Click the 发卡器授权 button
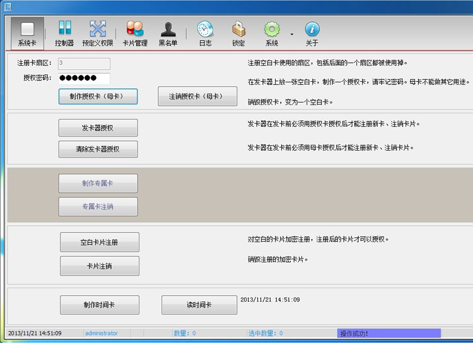 click(98, 128)
